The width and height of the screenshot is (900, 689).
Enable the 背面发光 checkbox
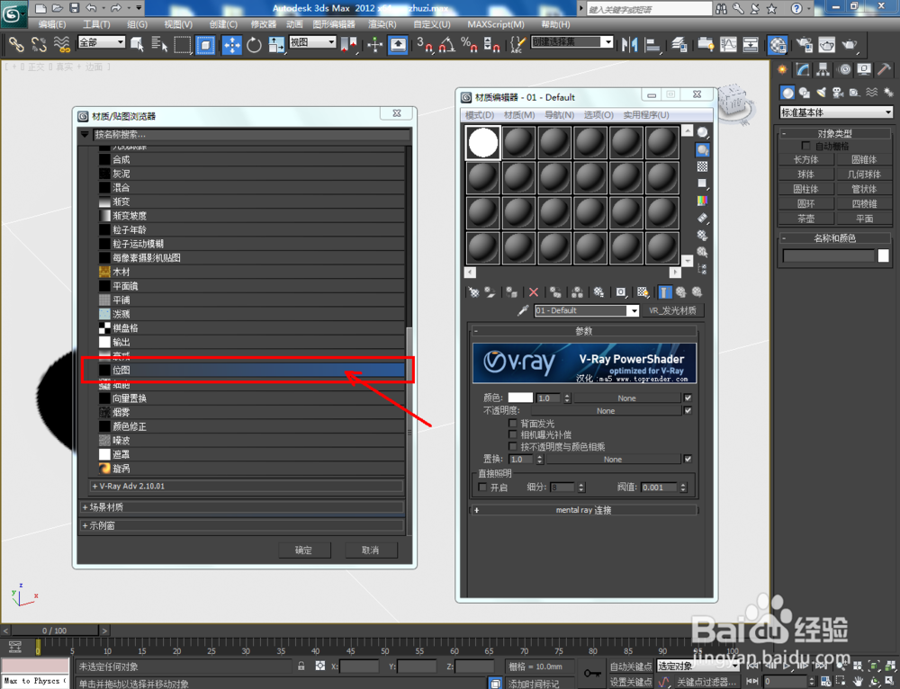click(x=512, y=424)
